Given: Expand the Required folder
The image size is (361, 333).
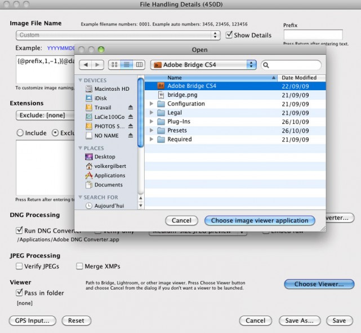Looking at the screenshot, I should 151,139.
